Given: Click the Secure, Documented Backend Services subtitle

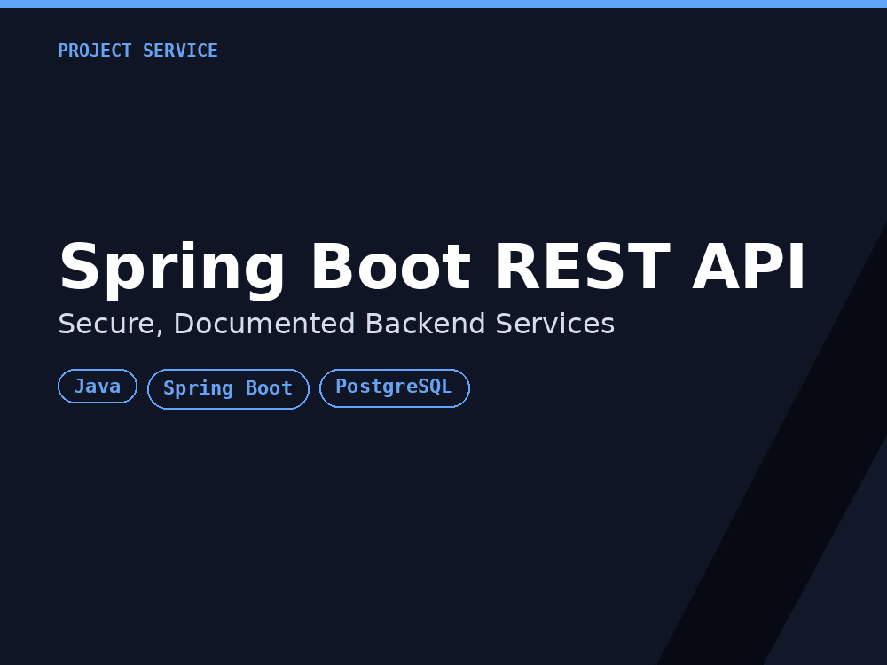Looking at the screenshot, I should pyautogui.click(x=336, y=324).
